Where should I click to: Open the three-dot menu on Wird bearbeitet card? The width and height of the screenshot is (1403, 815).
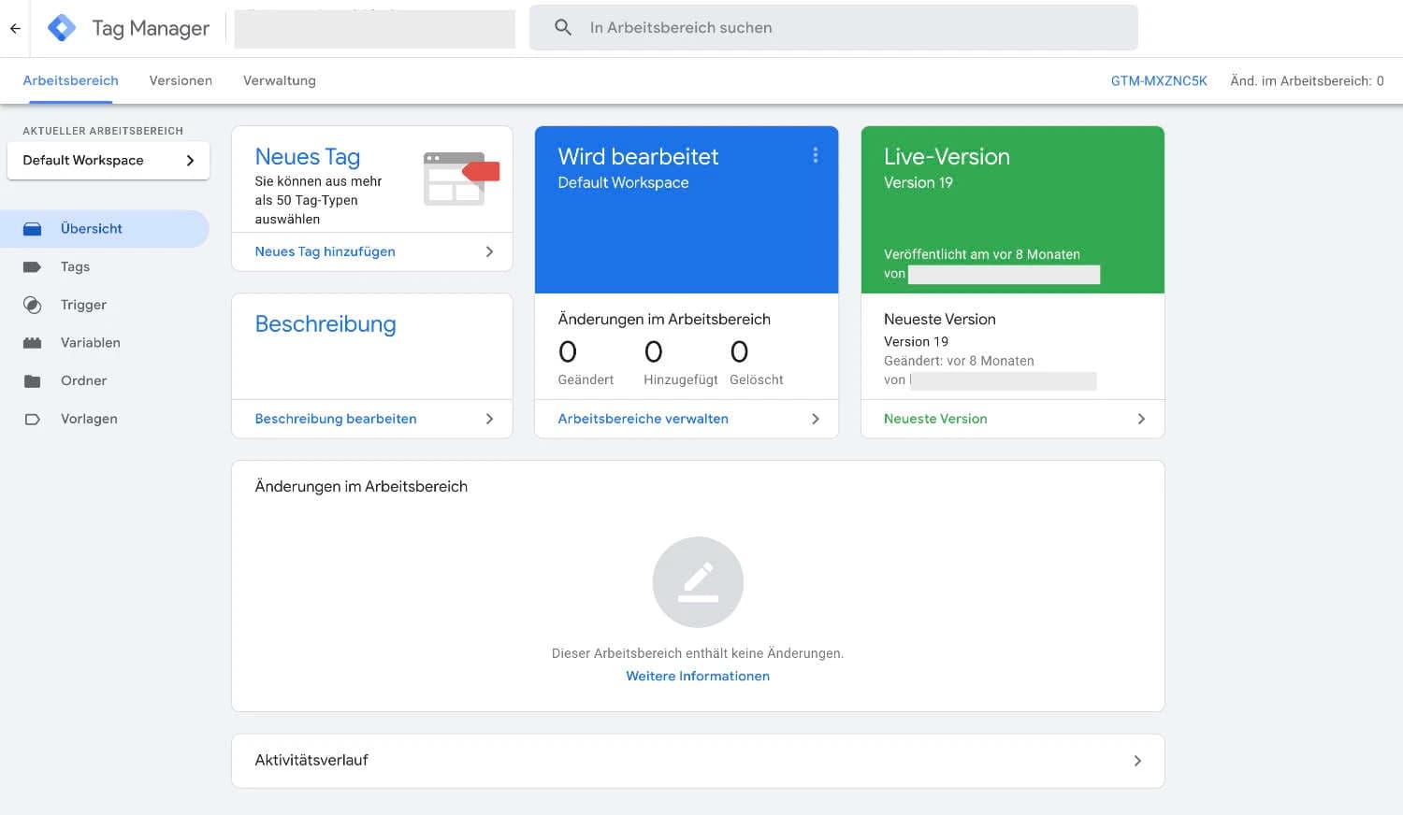[x=816, y=155]
